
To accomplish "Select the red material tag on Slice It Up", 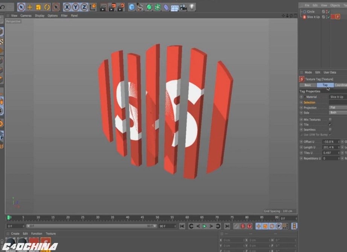I will 333,17.
